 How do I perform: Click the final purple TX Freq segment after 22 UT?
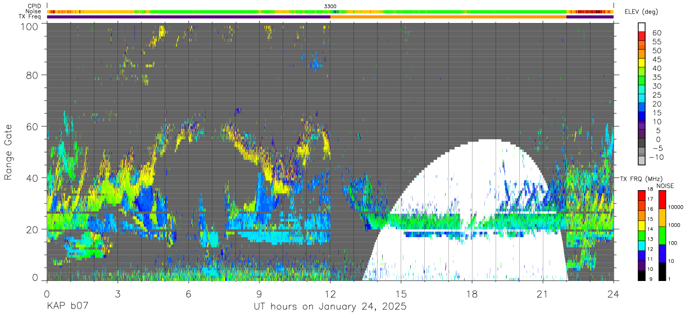tap(590, 17)
